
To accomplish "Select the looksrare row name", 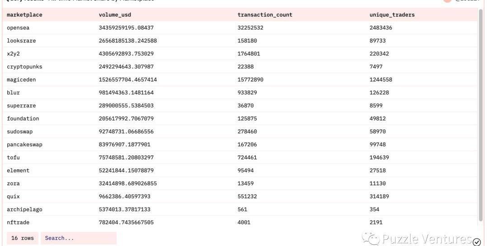I will coord(21,41).
